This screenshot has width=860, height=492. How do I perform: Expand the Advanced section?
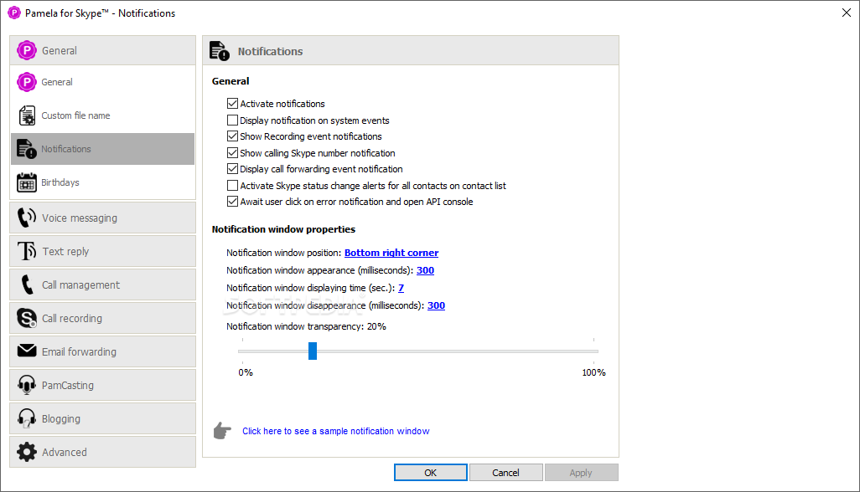[x=102, y=452]
